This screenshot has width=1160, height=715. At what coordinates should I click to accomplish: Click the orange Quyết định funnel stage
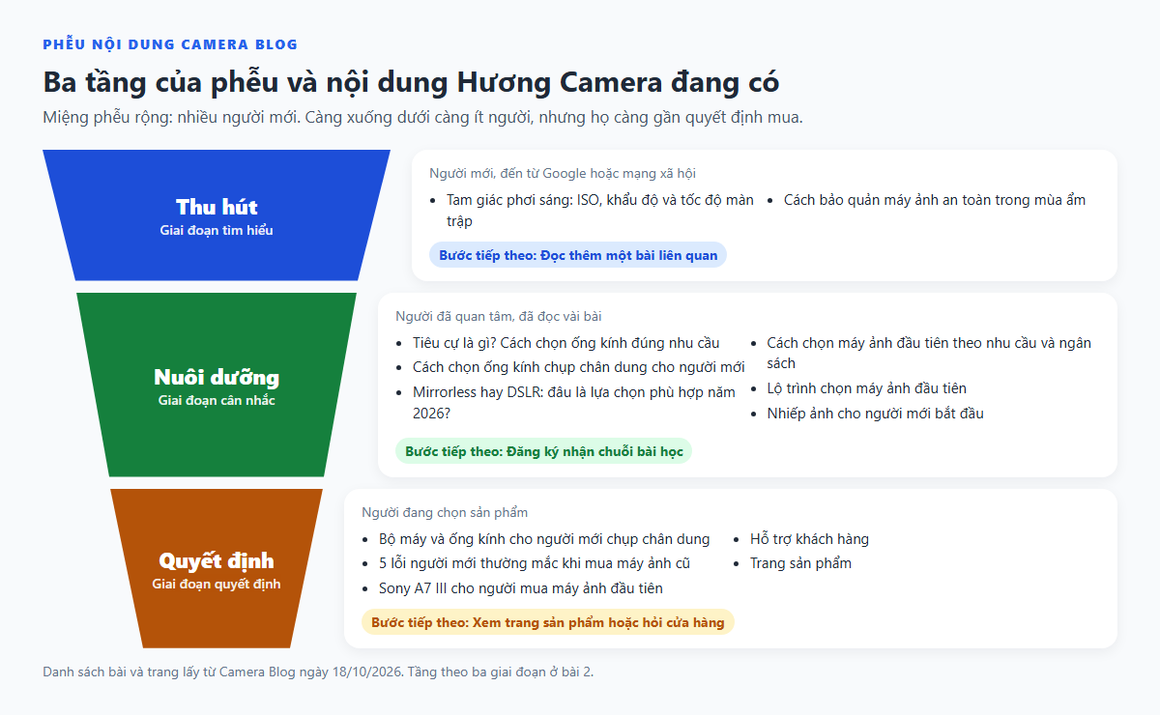click(x=217, y=568)
